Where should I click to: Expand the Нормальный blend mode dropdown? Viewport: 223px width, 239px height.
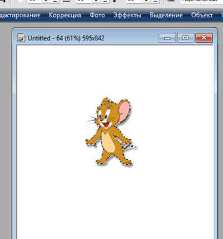(x=201, y=1)
